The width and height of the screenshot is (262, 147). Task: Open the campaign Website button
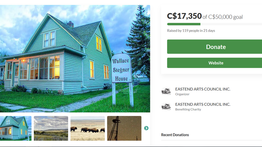click(x=215, y=63)
